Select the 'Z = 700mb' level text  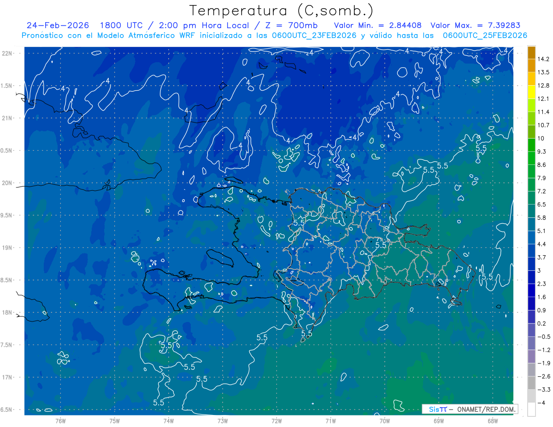point(290,25)
